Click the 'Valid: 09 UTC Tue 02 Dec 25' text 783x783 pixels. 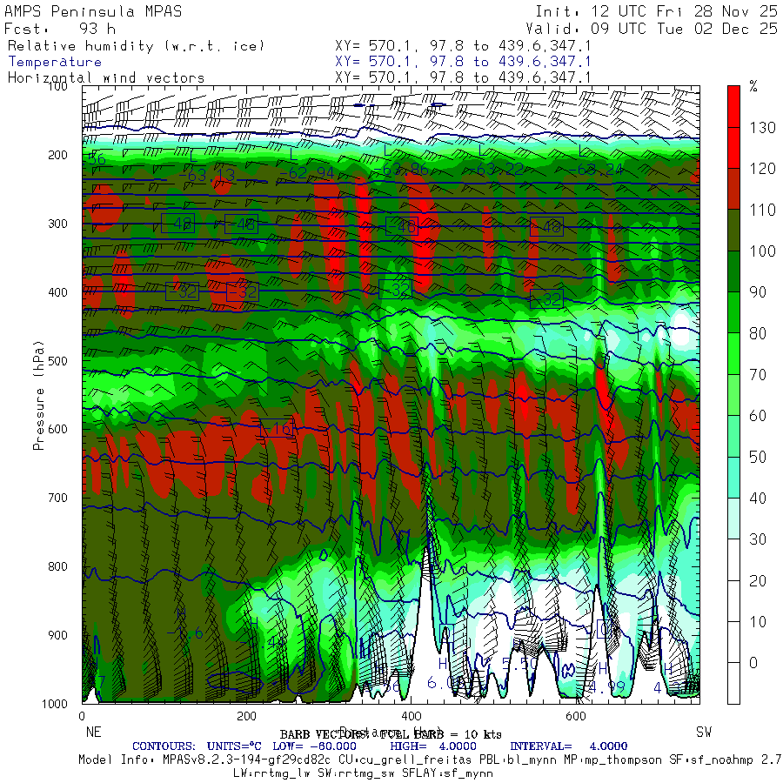652,29
